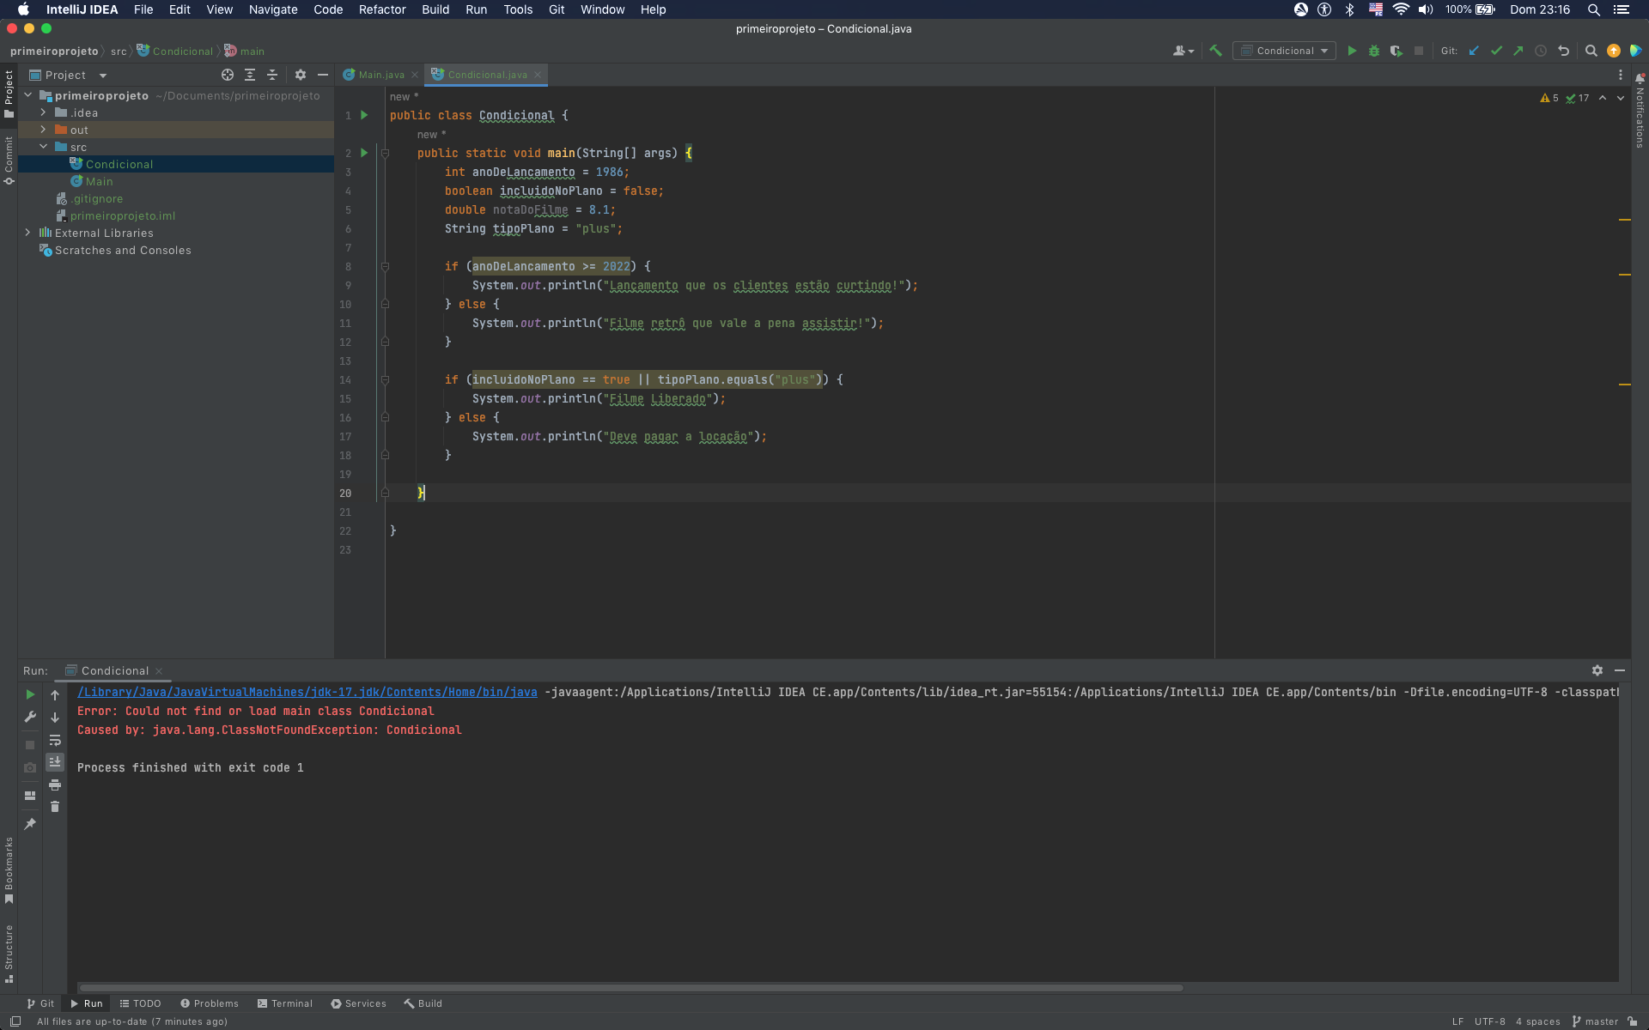Rollback changes with undo arrow icon
The height and width of the screenshot is (1030, 1649).
coord(1563,51)
